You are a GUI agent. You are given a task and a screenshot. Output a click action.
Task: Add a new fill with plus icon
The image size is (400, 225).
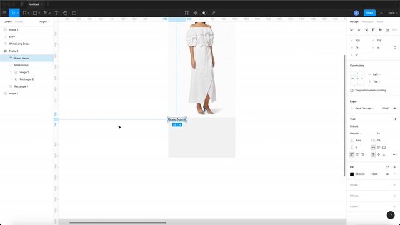click(394, 167)
